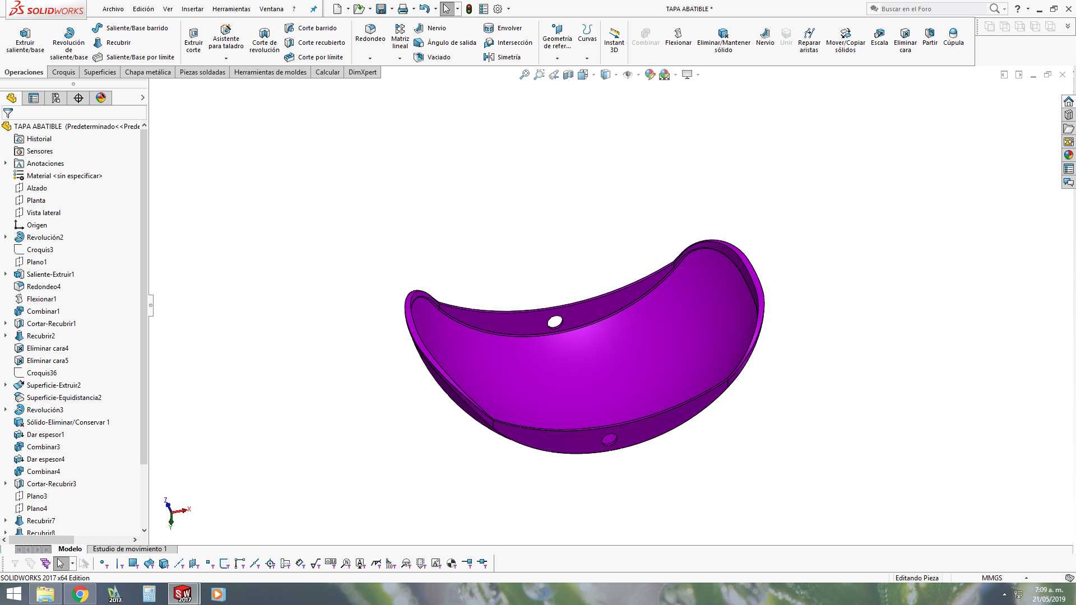Open File Explorer from taskbar

pyautogui.click(x=45, y=594)
